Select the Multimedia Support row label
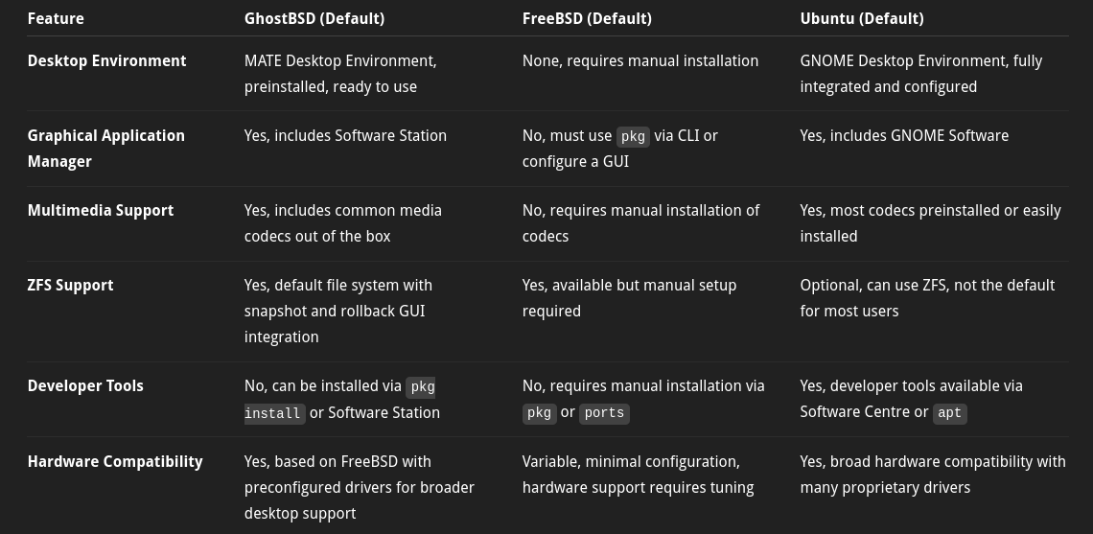The image size is (1093, 534). [101, 211]
